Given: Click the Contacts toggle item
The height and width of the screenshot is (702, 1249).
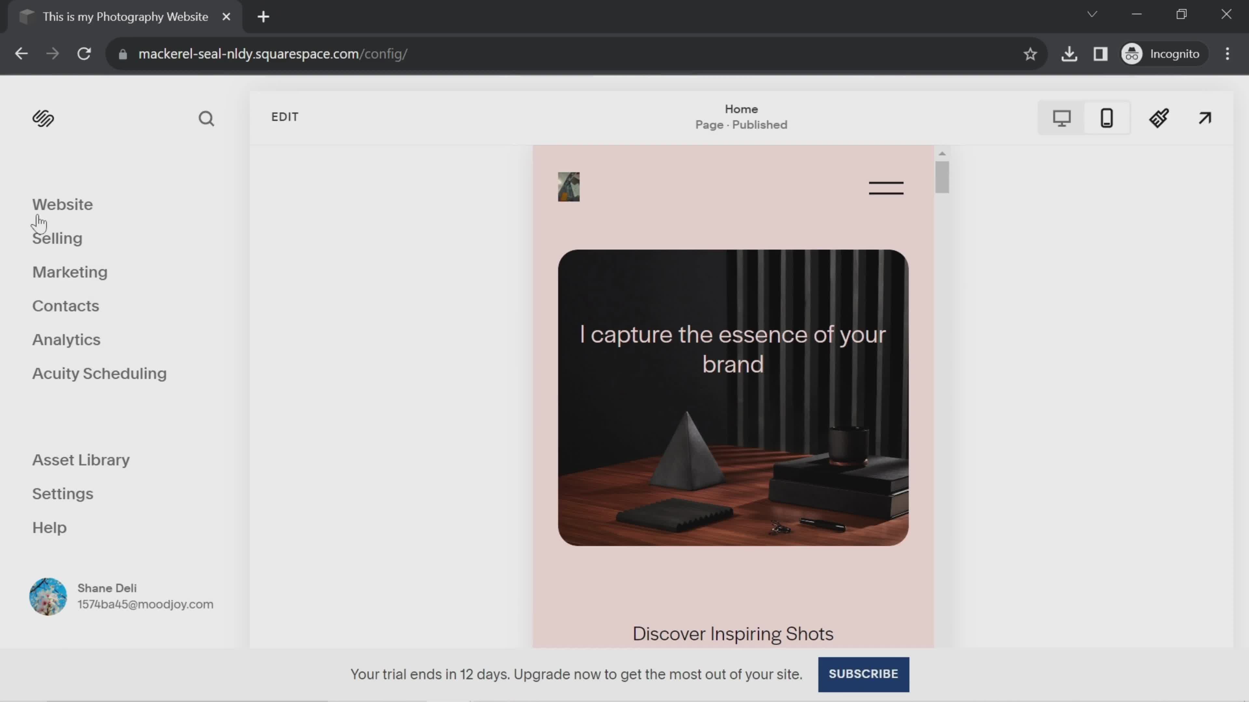Looking at the screenshot, I should [65, 305].
